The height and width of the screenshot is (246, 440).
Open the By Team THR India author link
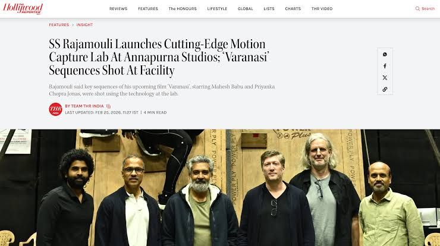pos(84,106)
